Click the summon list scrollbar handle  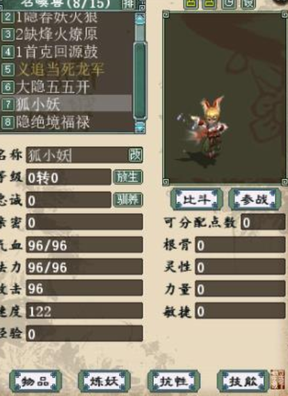point(140,81)
